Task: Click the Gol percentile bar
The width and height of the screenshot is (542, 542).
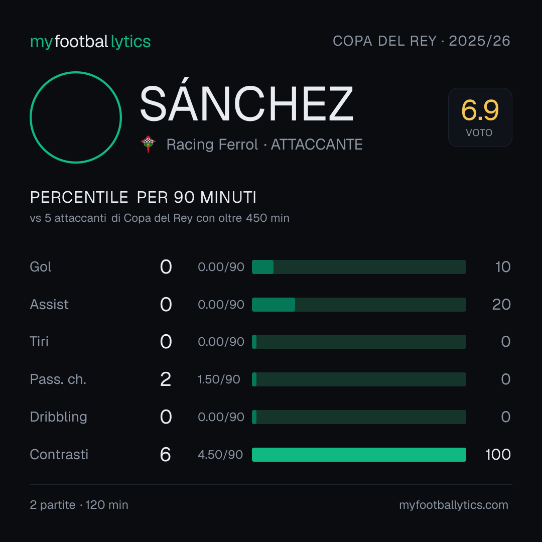Action: [359, 267]
